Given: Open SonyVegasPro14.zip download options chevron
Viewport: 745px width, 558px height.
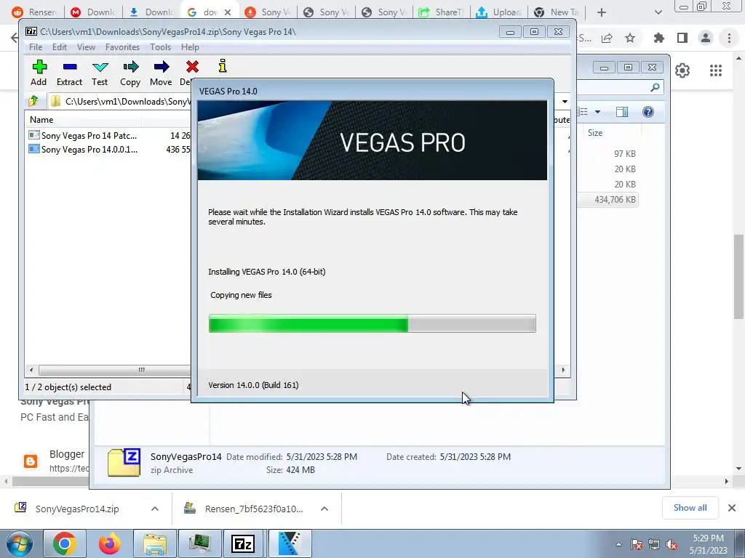Looking at the screenshot, I should tap(155, 509).
